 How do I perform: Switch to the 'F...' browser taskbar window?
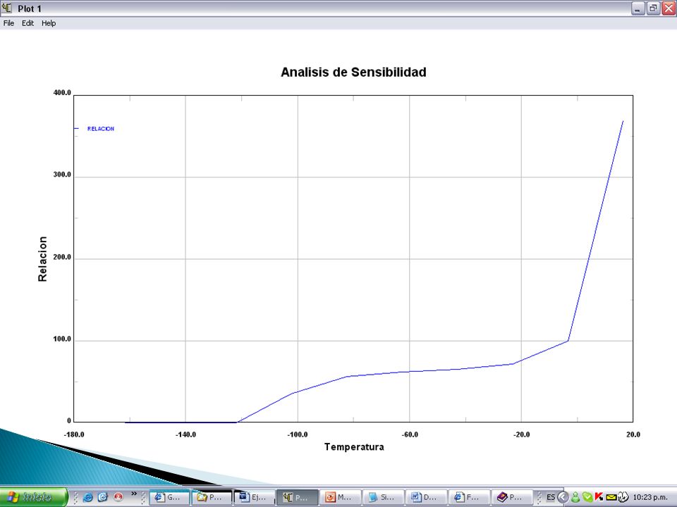point(468,498)
